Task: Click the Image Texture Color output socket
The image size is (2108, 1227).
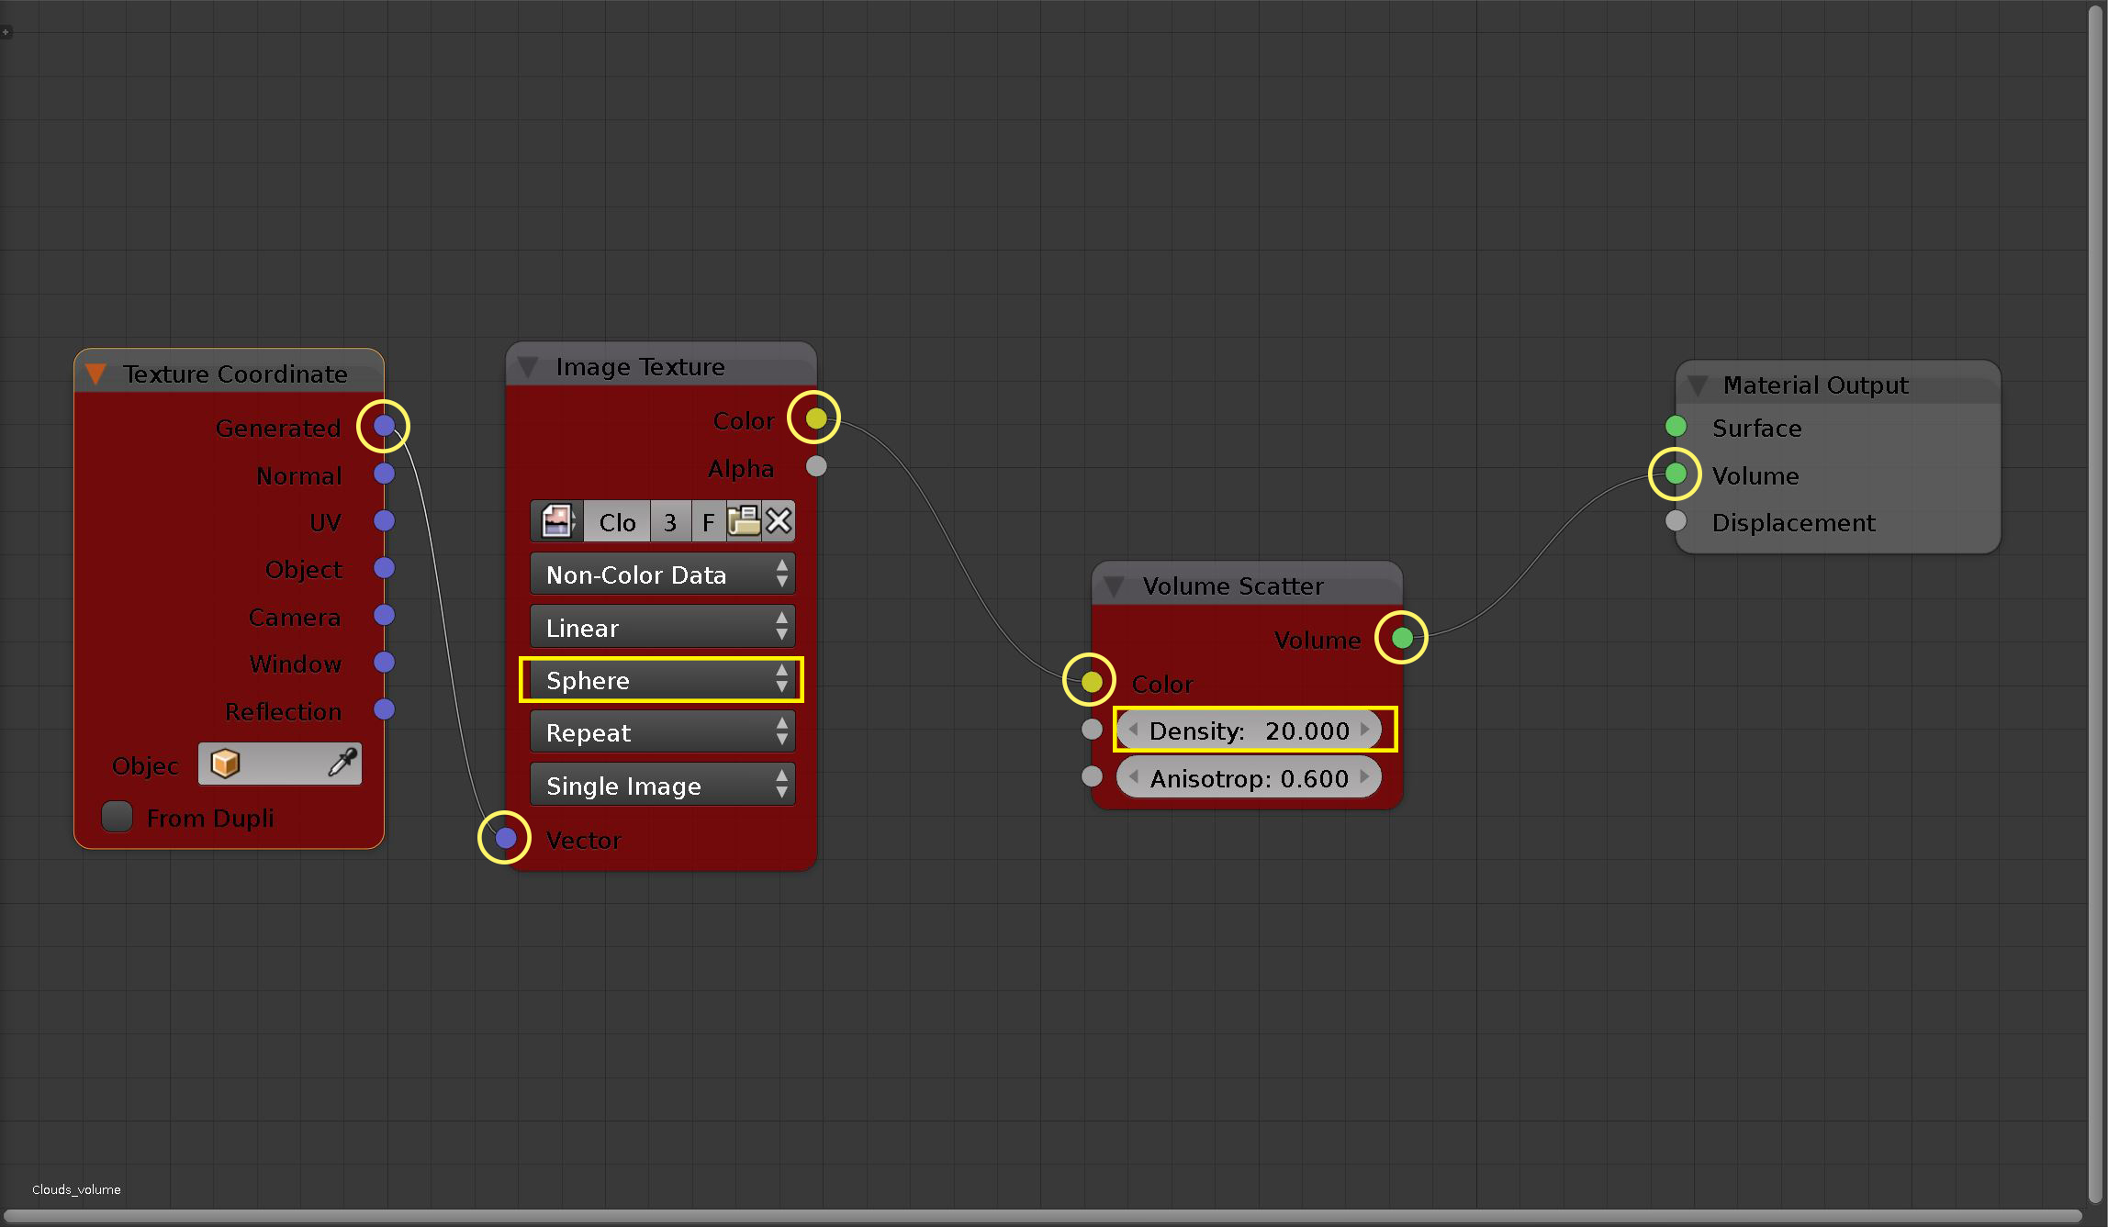Action: click(815, 419)
